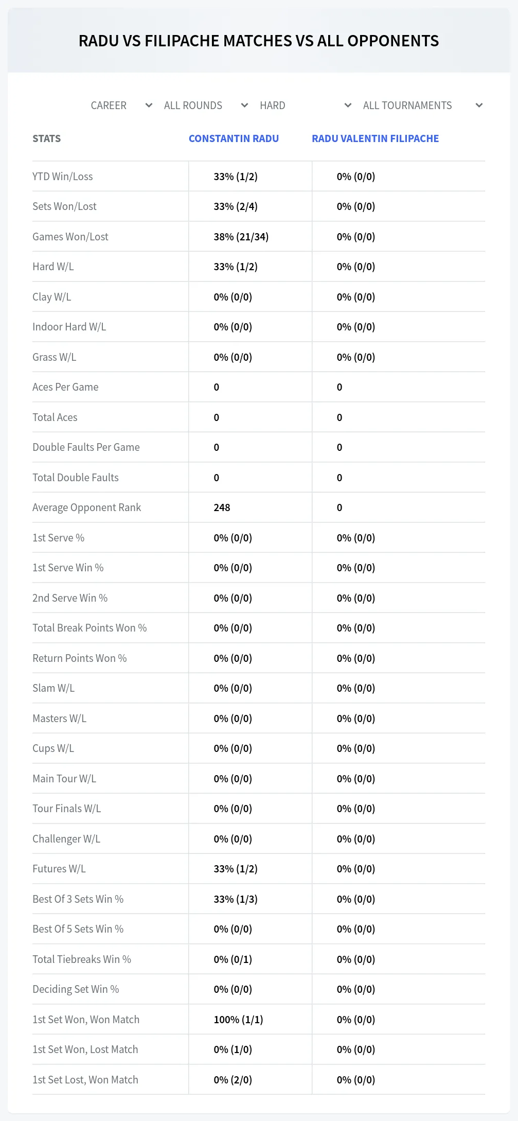Select the Total Tiebreaks Win % label
This screenshot has height=1121, width=518.
82,959
